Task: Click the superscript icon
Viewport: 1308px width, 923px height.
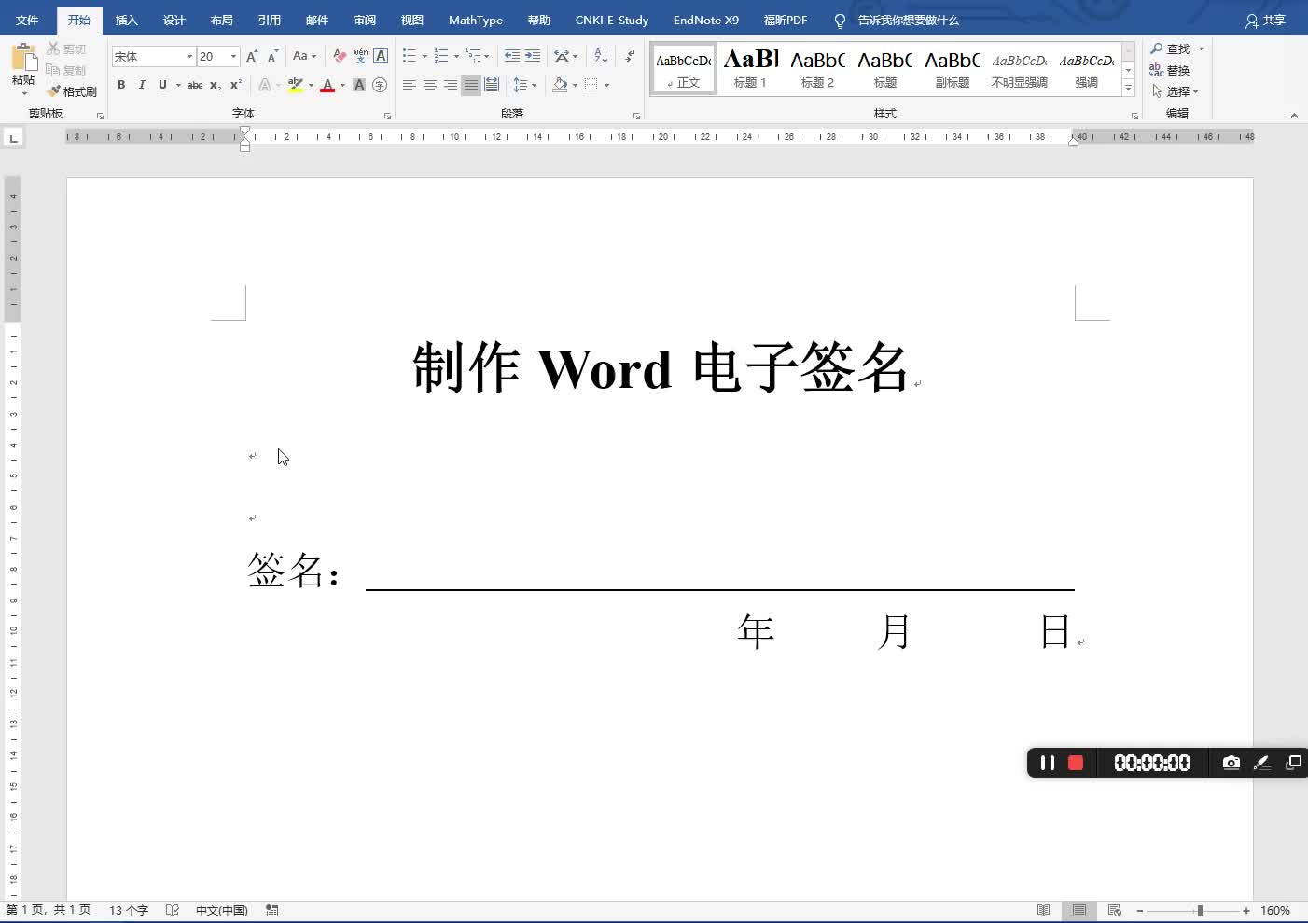Action: [236, 85]
